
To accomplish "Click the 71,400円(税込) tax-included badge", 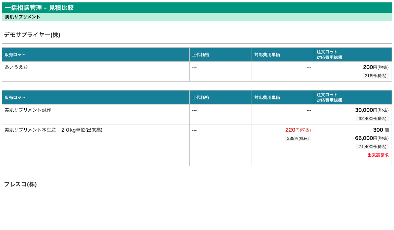I will [x=372, y=147].
